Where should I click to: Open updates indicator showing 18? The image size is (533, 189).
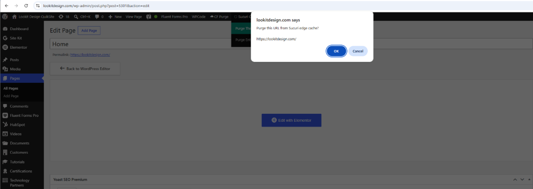[x=64, y=16]
